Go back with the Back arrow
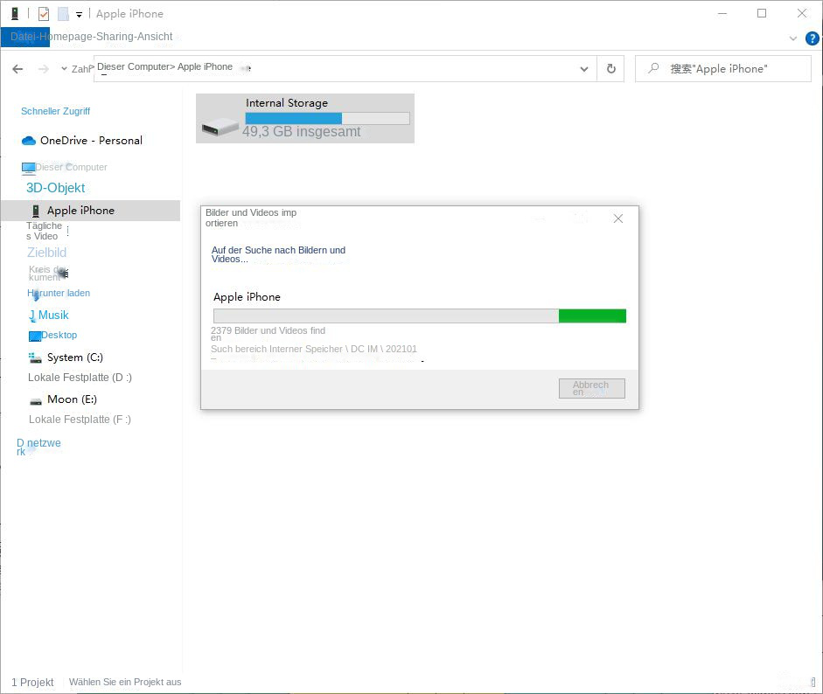 [17, 69]
